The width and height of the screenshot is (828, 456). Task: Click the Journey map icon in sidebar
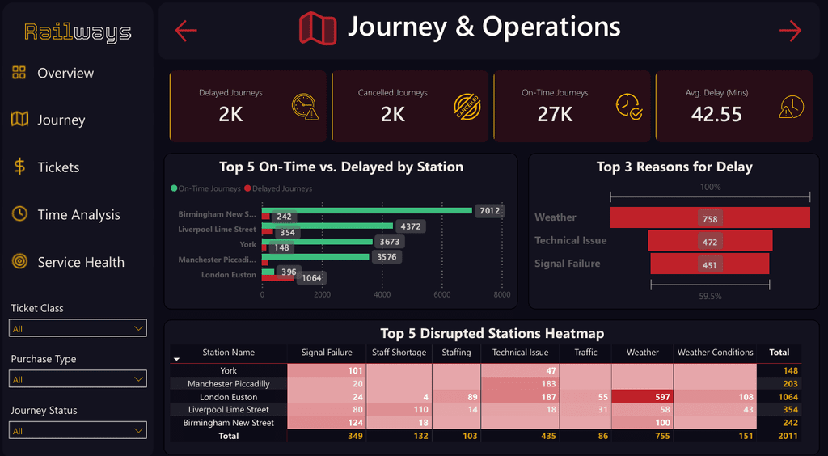(x=19, y=120)
